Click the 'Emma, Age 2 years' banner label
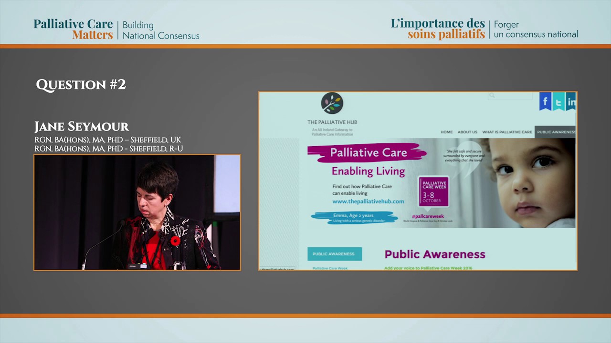Screen dimensions: 611x343 pyautogui.click(x=354, y=216)
